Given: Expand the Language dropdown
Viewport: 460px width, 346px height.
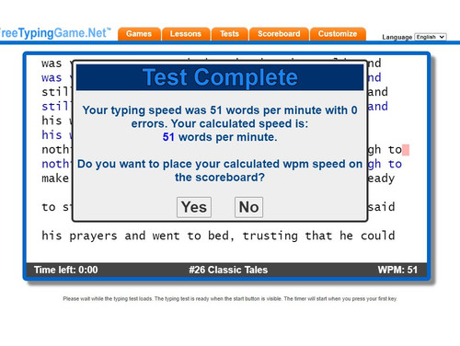Looking at the screenshot, I should click(431, 37).
